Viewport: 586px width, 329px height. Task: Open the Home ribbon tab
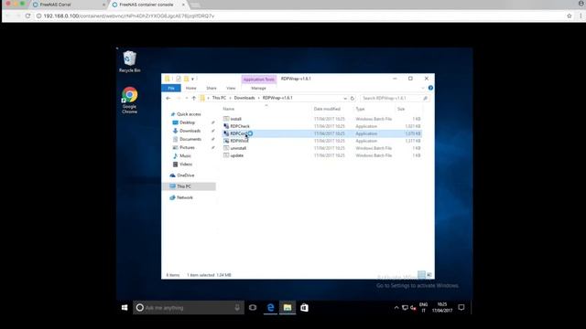191,88
